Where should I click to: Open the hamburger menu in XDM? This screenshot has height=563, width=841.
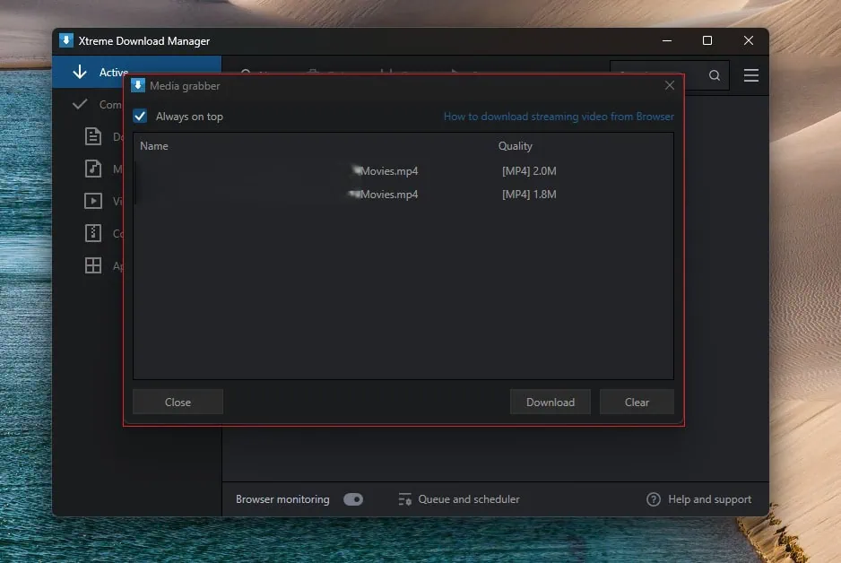click(x=751, y=75)
